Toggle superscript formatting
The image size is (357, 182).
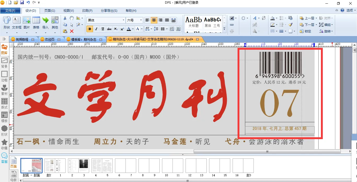point(122,29)
